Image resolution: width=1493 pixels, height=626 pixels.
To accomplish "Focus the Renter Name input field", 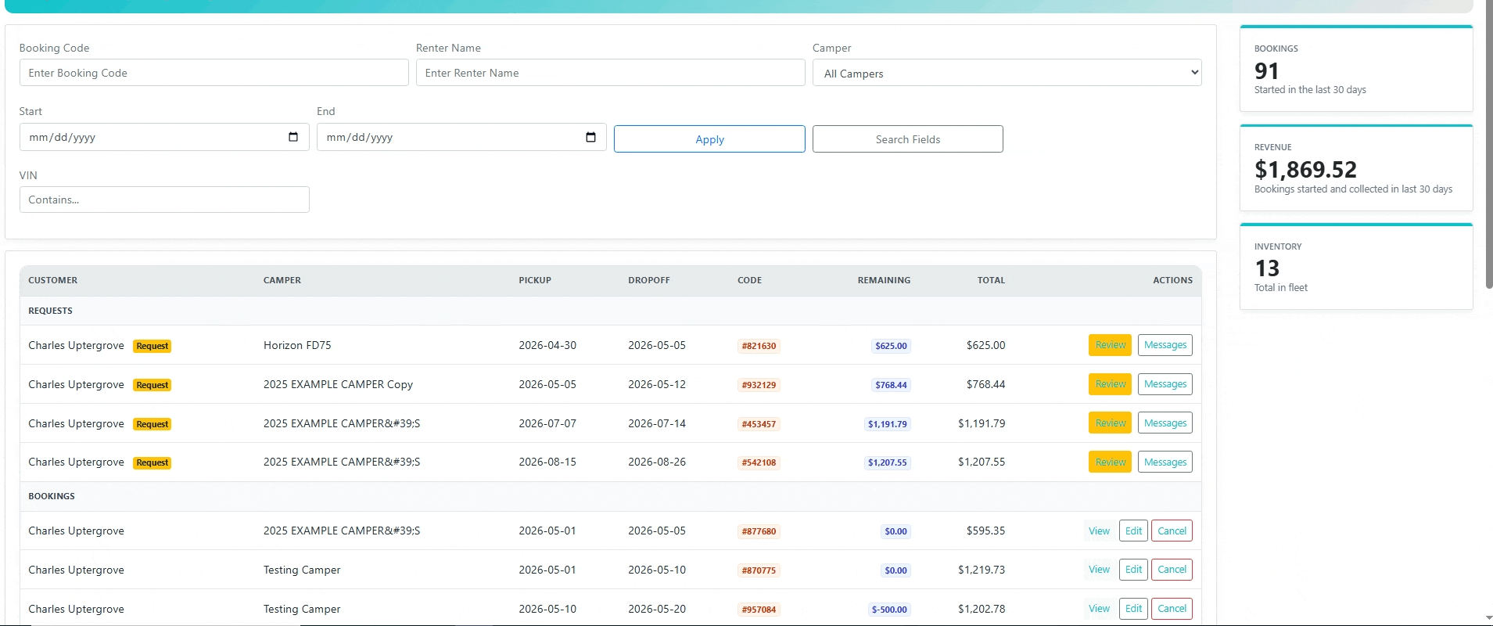I will pos(610,73).
